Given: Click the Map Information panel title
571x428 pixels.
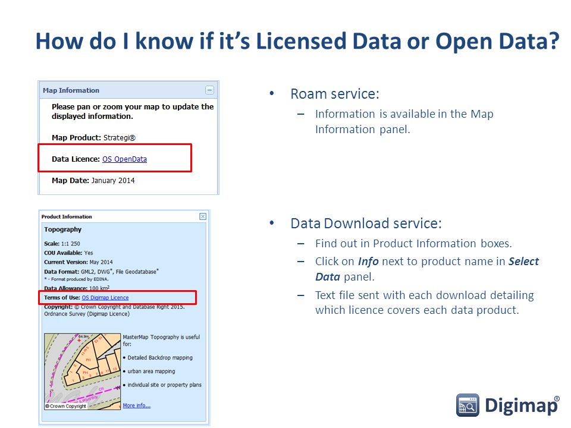Looking at the screenshot, I should pyautogui.click(x=71, y=90).
